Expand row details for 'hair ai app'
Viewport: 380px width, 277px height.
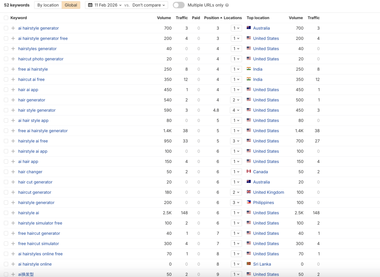[x=13, y=90]
